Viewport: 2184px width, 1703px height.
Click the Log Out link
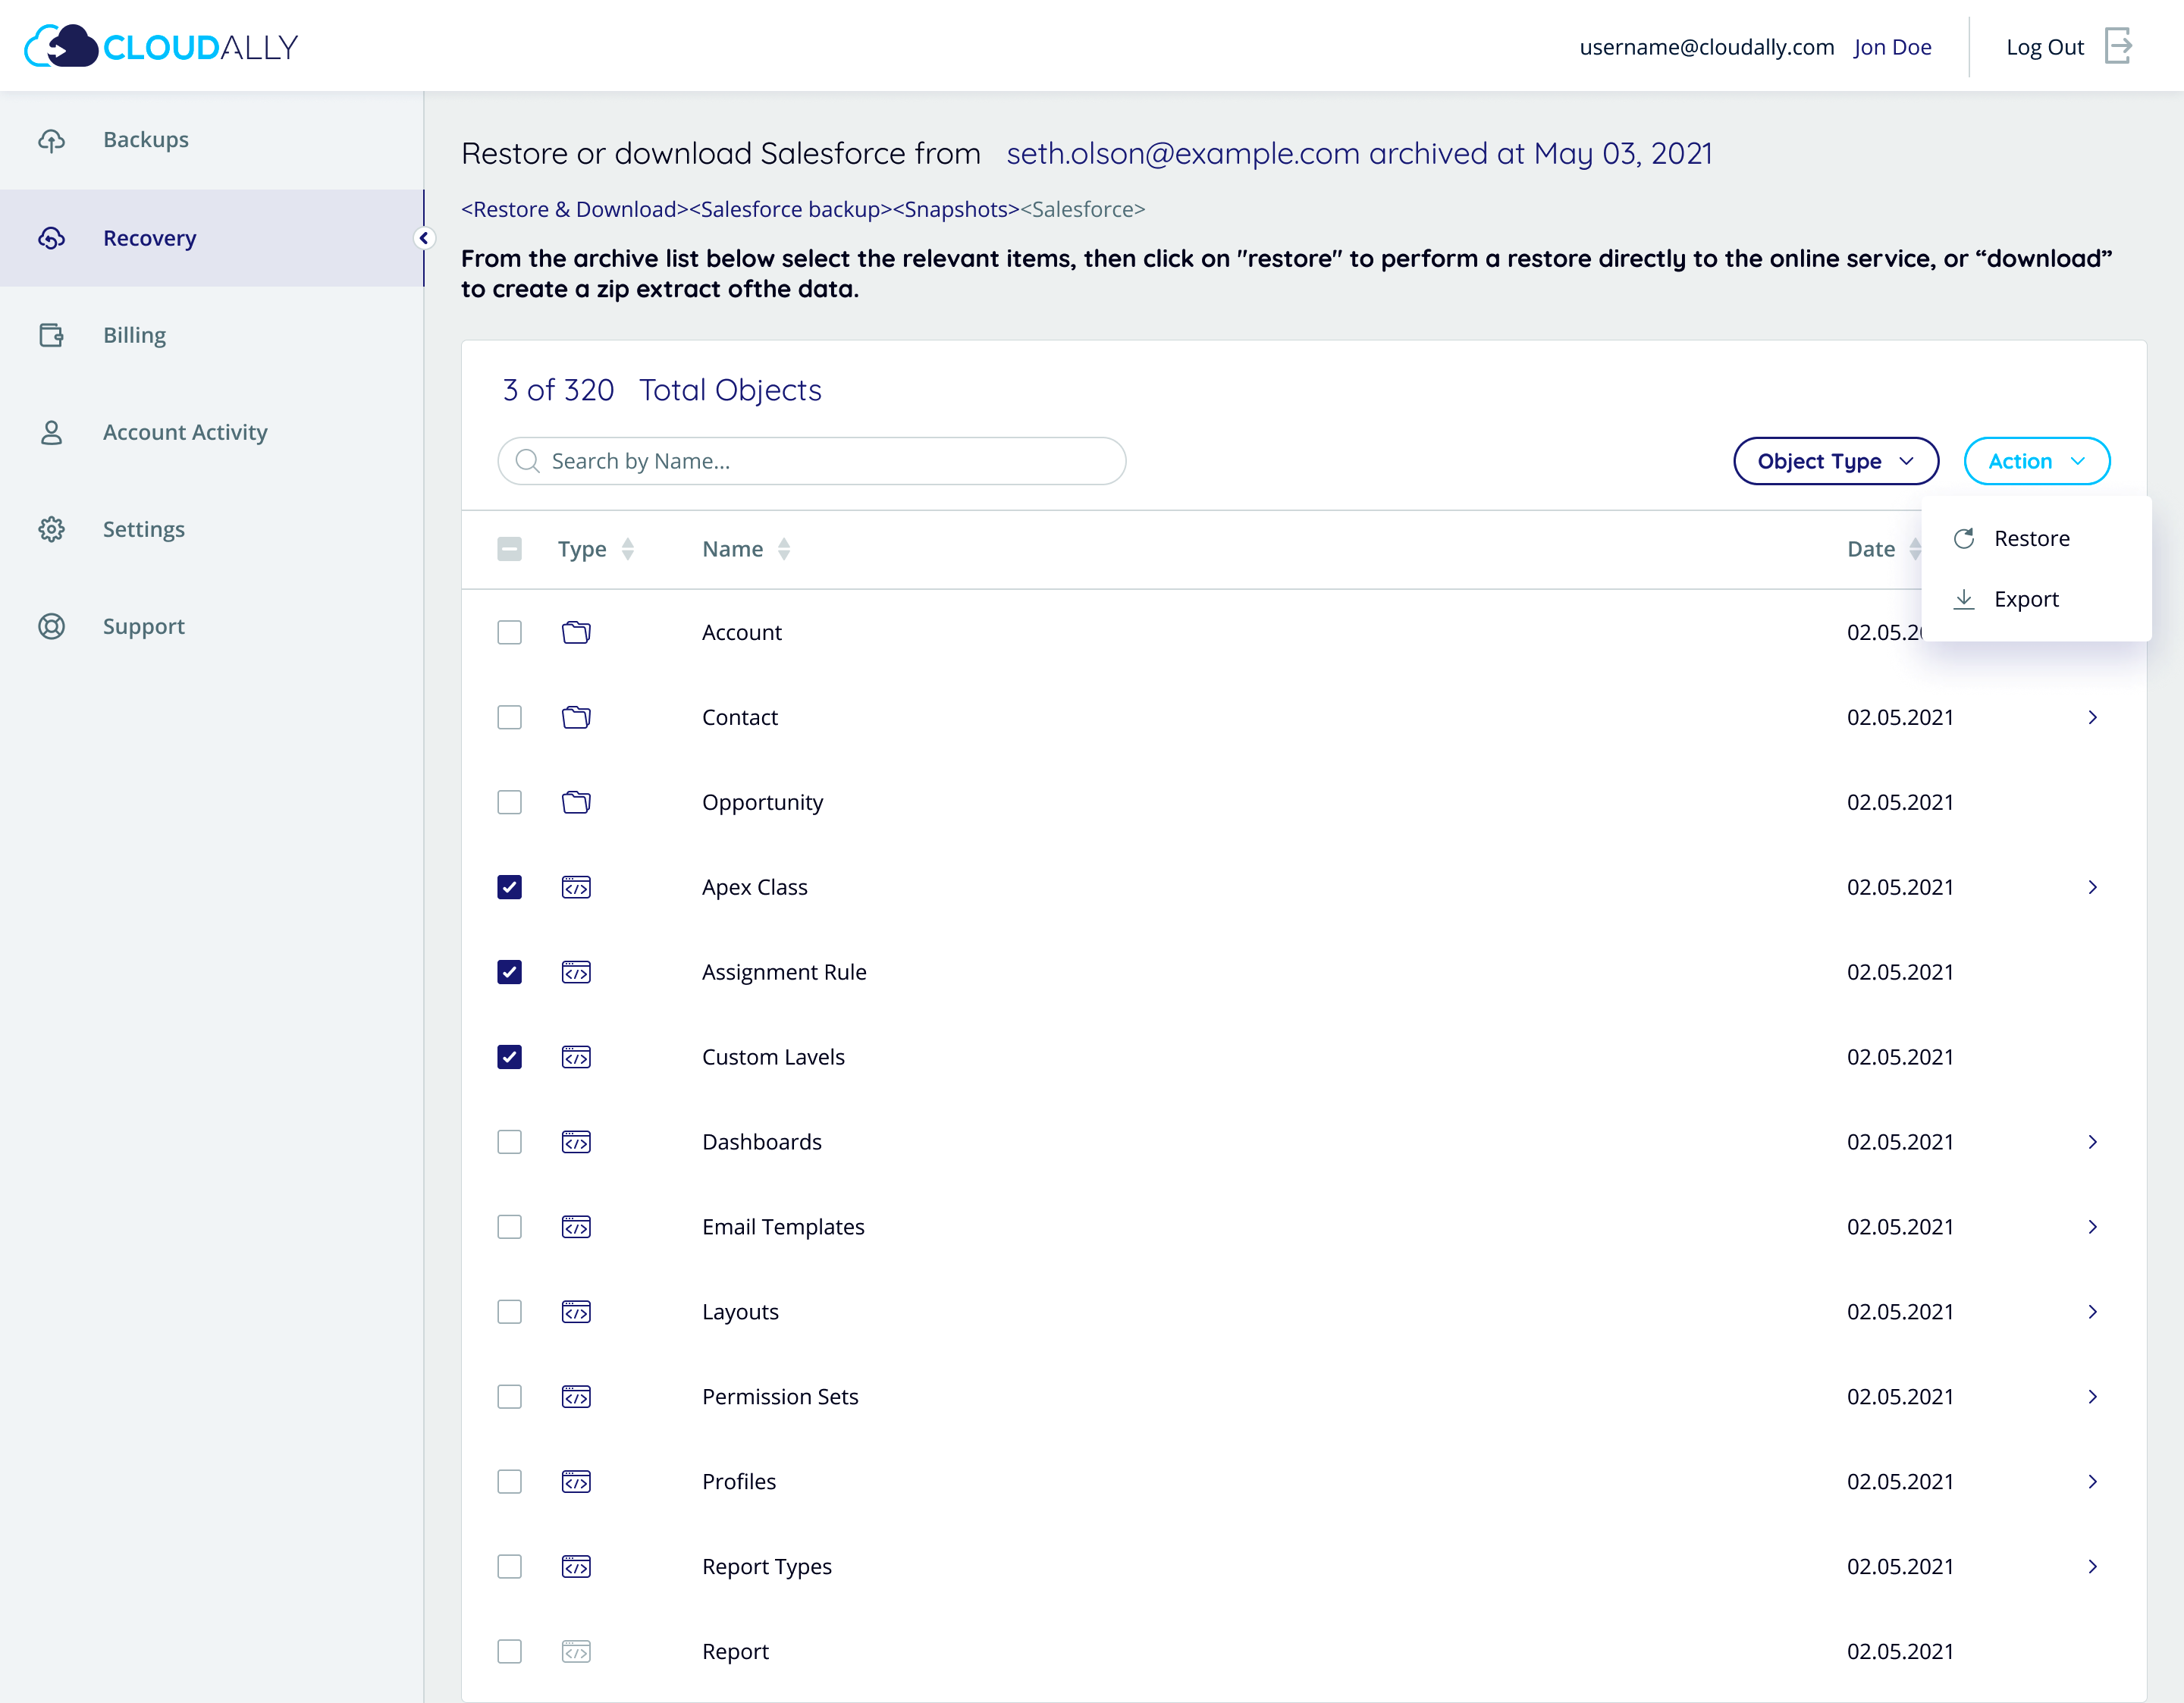[2045, 47]
